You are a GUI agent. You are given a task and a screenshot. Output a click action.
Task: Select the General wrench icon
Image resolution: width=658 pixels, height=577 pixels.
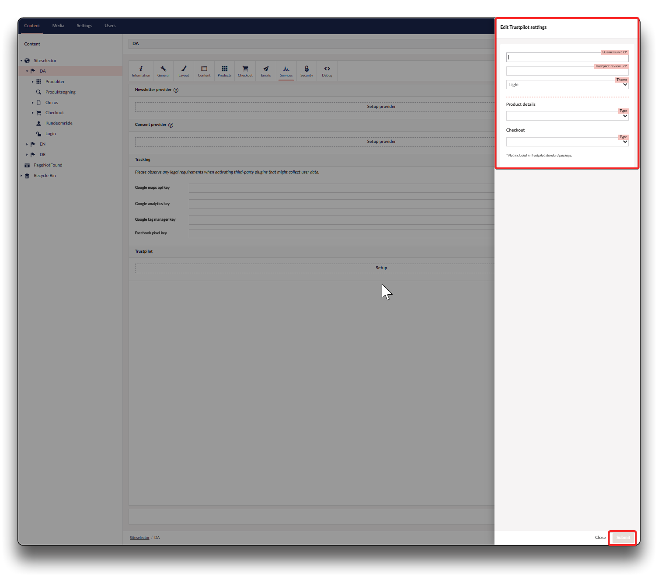pos(163,69)
